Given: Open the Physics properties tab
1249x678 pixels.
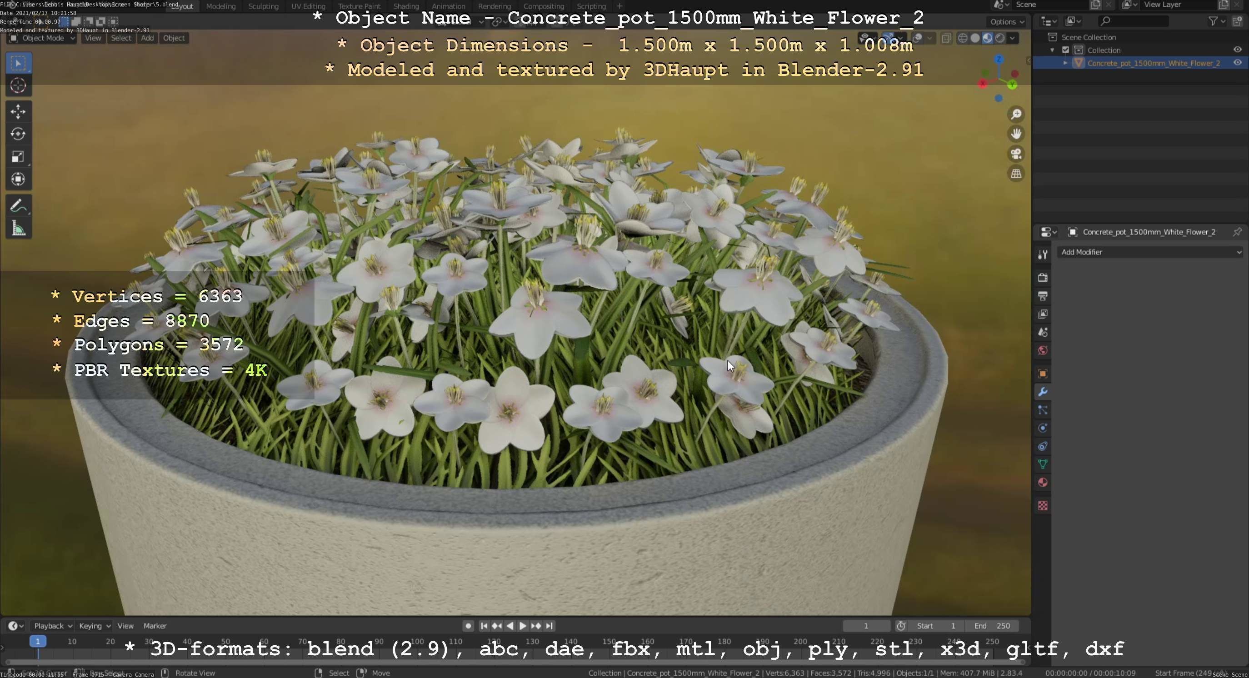Looking at the screenshot, I should (1043, 428).
